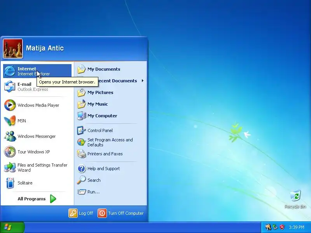Click the keys tray icon
Image resolution: width=311 pixels, height=233 pixels.
point(268,227)
